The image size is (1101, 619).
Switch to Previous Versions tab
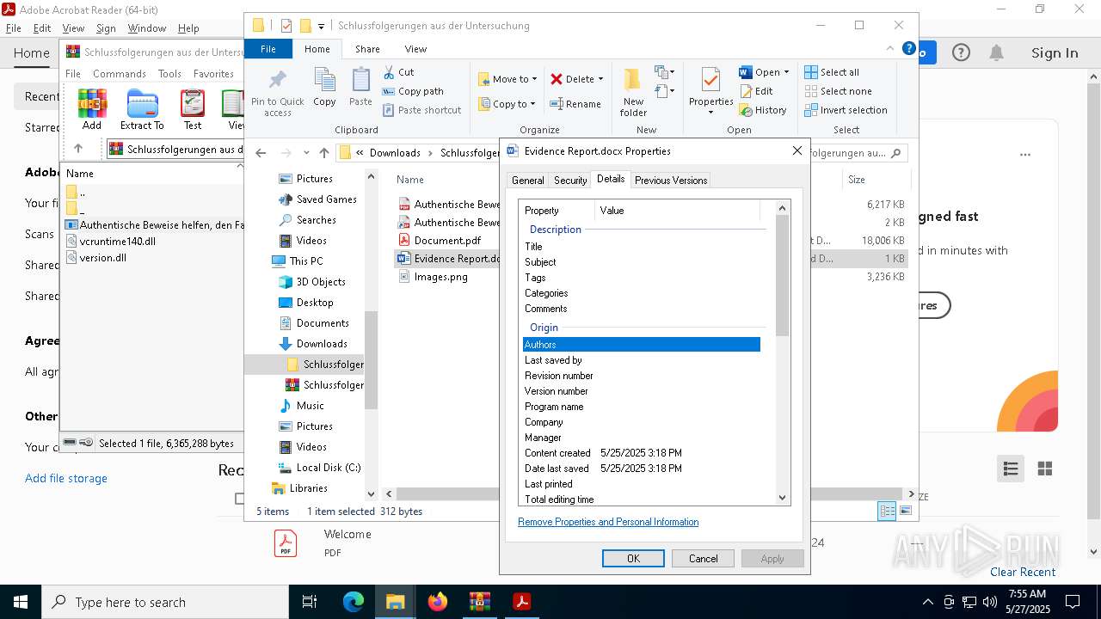[x=671, y=181]
